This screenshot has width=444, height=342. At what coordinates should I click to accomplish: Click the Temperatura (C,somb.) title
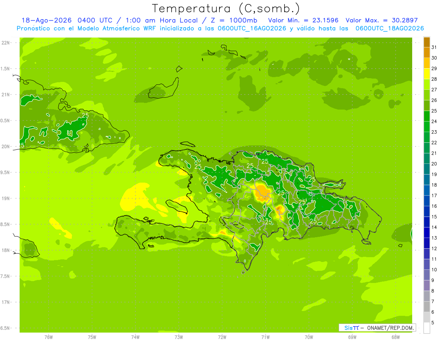coord(226,8)
